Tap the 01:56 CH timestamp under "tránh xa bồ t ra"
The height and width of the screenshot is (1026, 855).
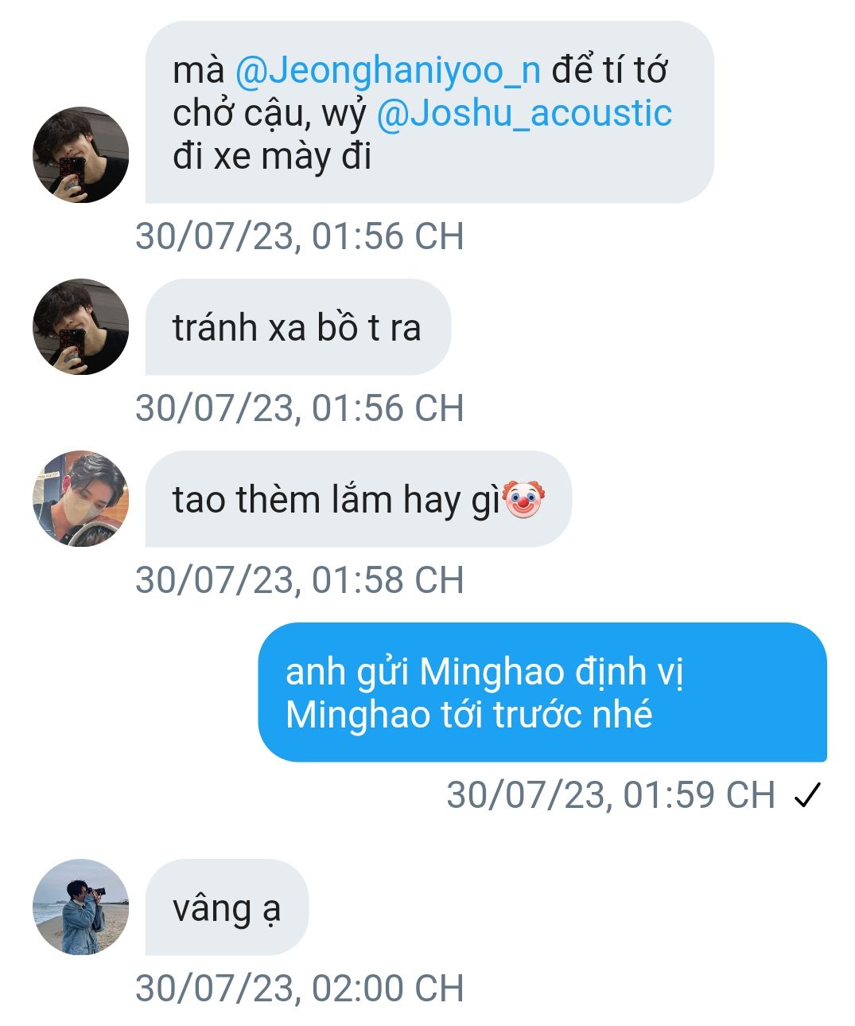[300, 408]
